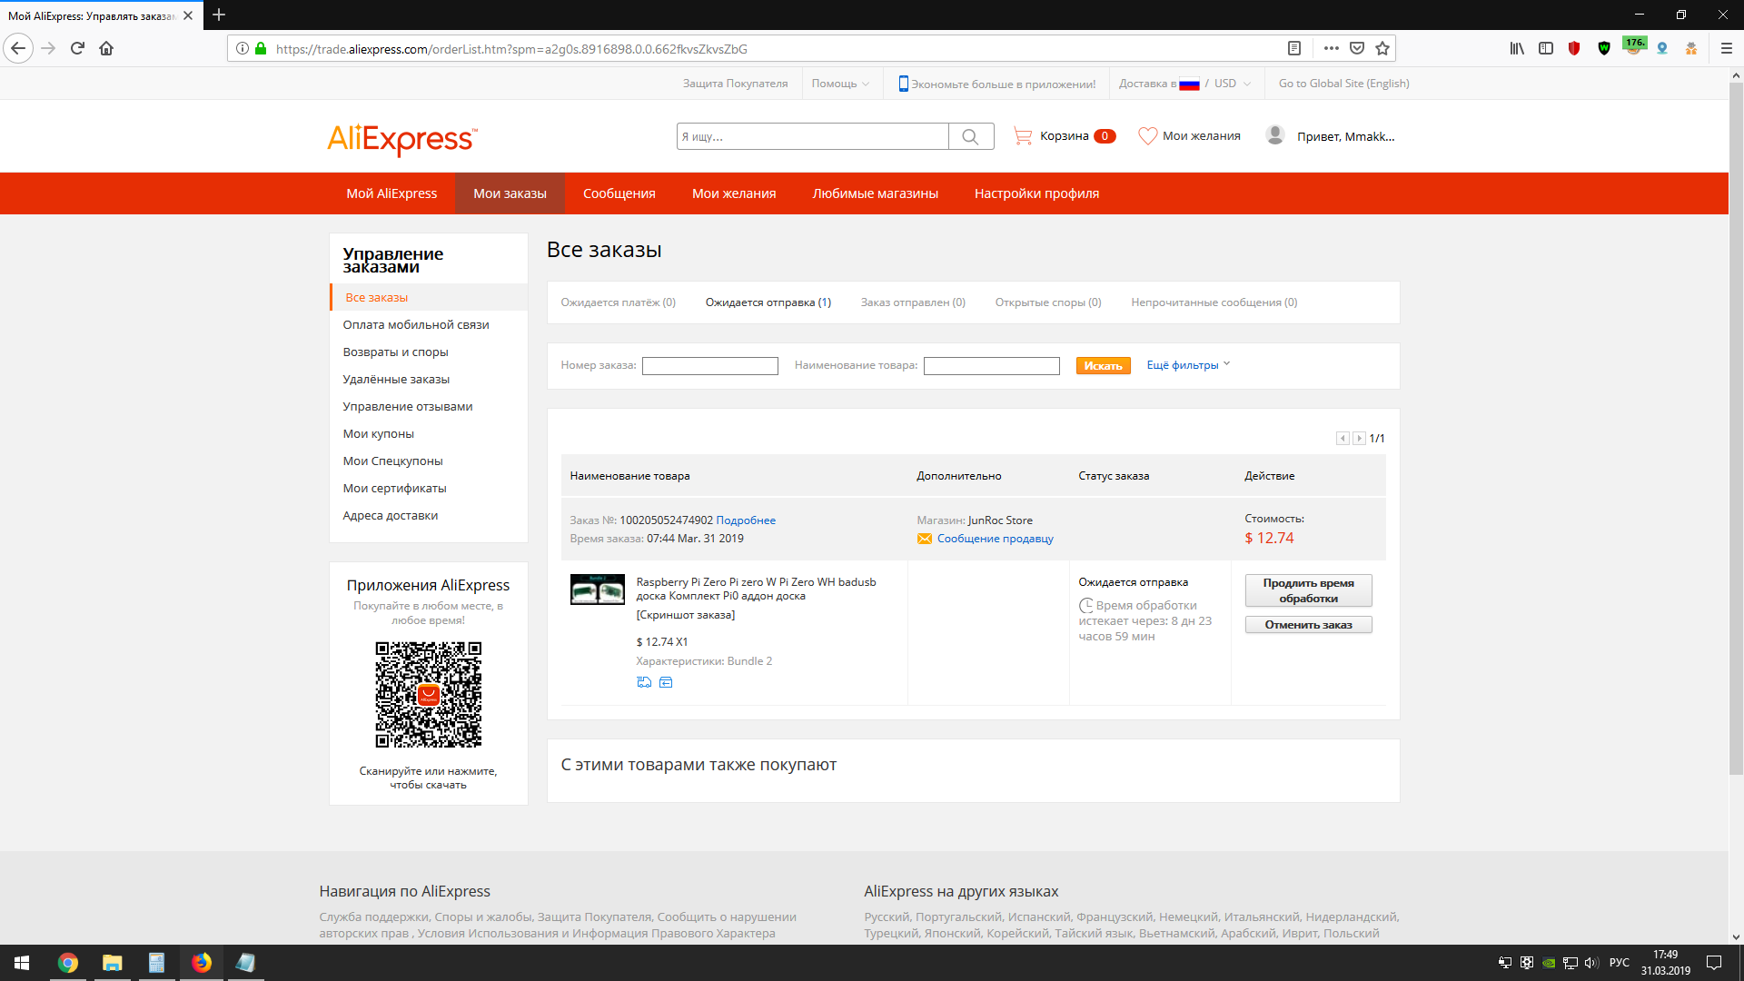The height and width of the screenshot is (981, 1744).
Task: Toggle Firefox reader view icon
Action: point(1294,48)
